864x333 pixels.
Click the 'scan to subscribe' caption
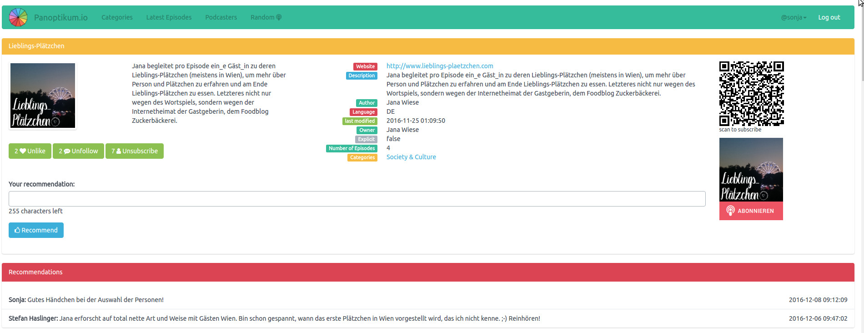(740, 130)
